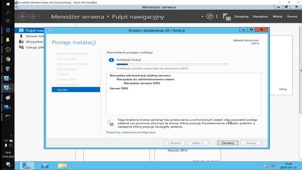Image resolution: width=302 pixels, height=170 pixels.
Task: Open Server Manager from the VM taskbar
Action: coord(26,166)
